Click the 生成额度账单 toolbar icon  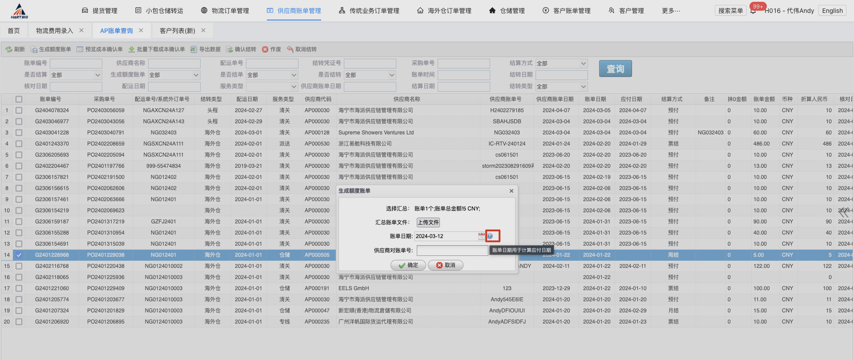tap(34, 49)
